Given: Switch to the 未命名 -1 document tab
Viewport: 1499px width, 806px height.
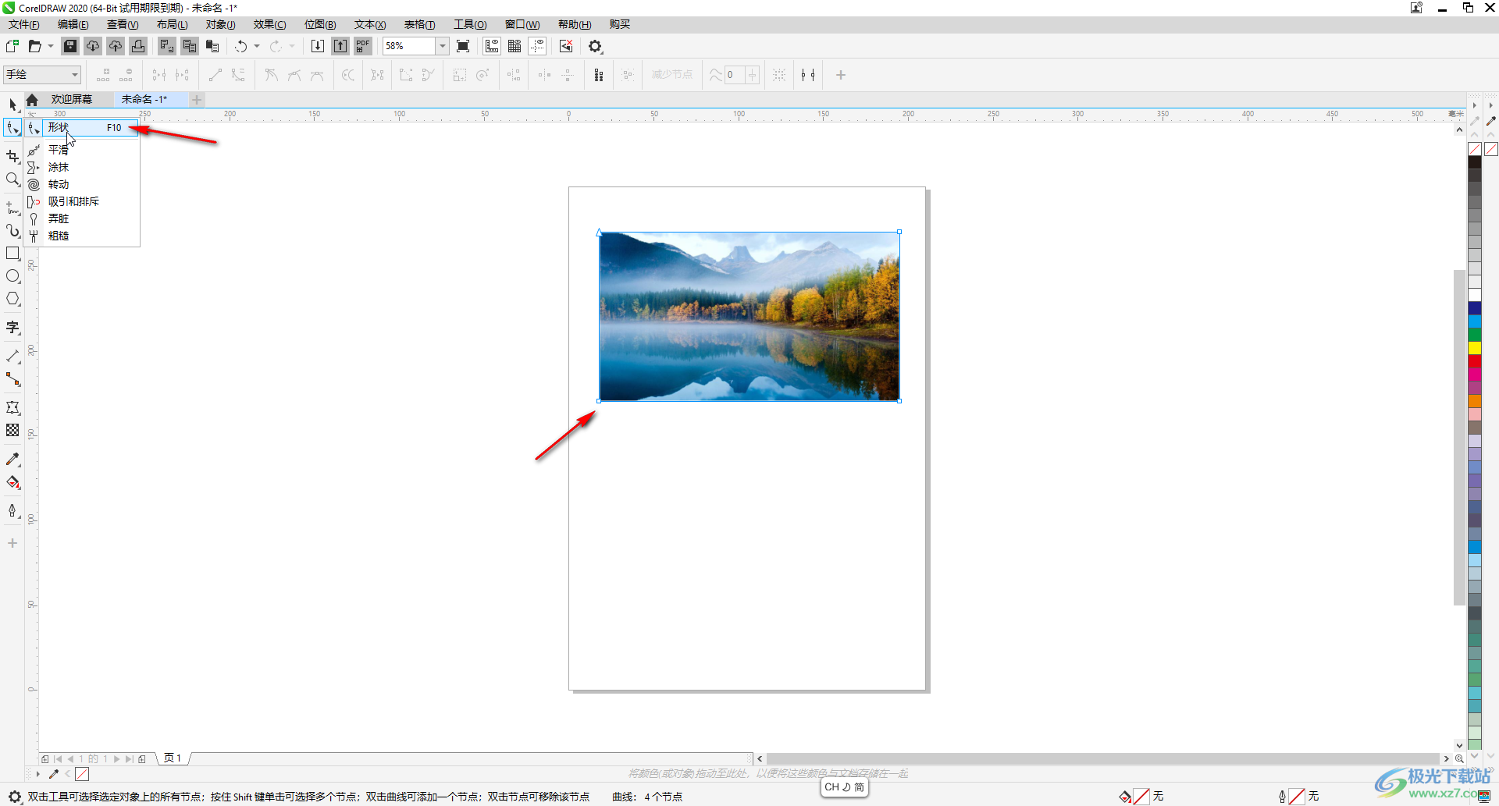Looking at the screenshot, I should (x=144, y=99).
